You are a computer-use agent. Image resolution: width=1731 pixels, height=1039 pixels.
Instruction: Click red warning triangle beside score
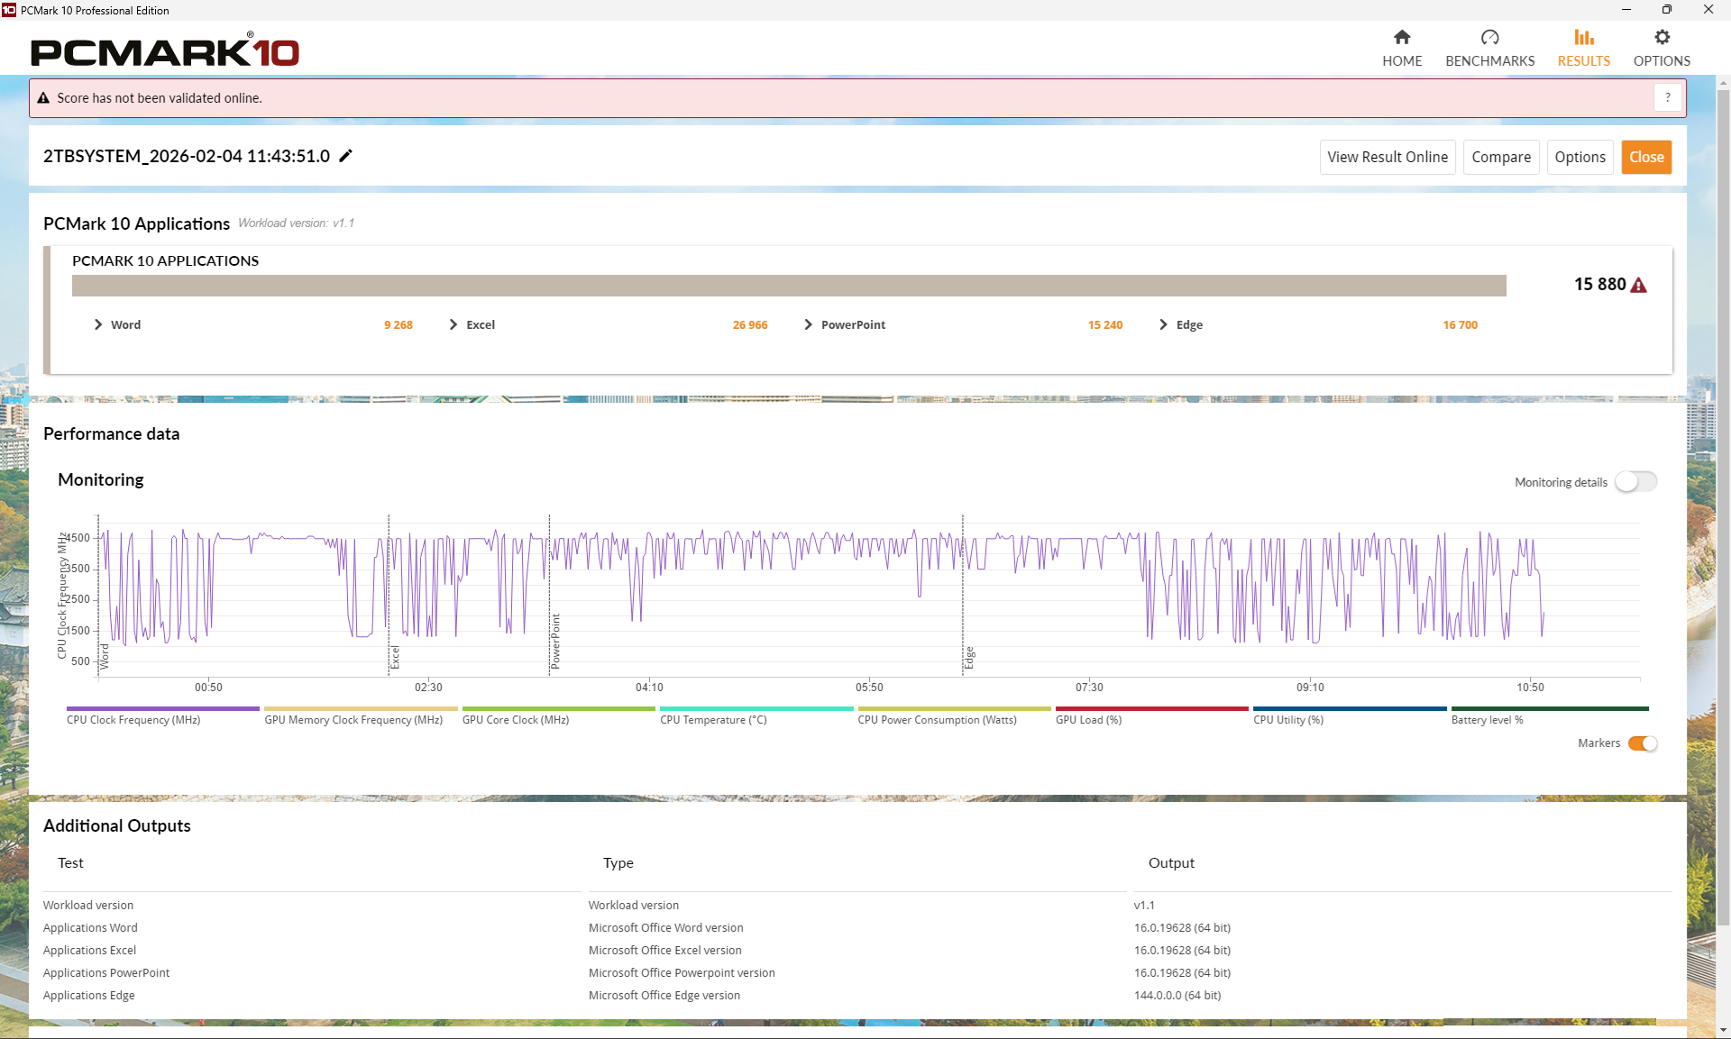[1639, 285]
